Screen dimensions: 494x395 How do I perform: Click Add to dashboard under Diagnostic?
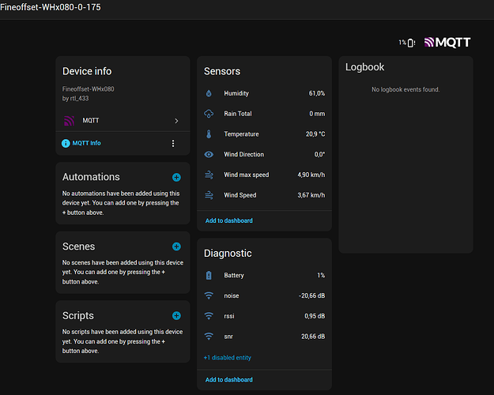(x=228, y=380)
